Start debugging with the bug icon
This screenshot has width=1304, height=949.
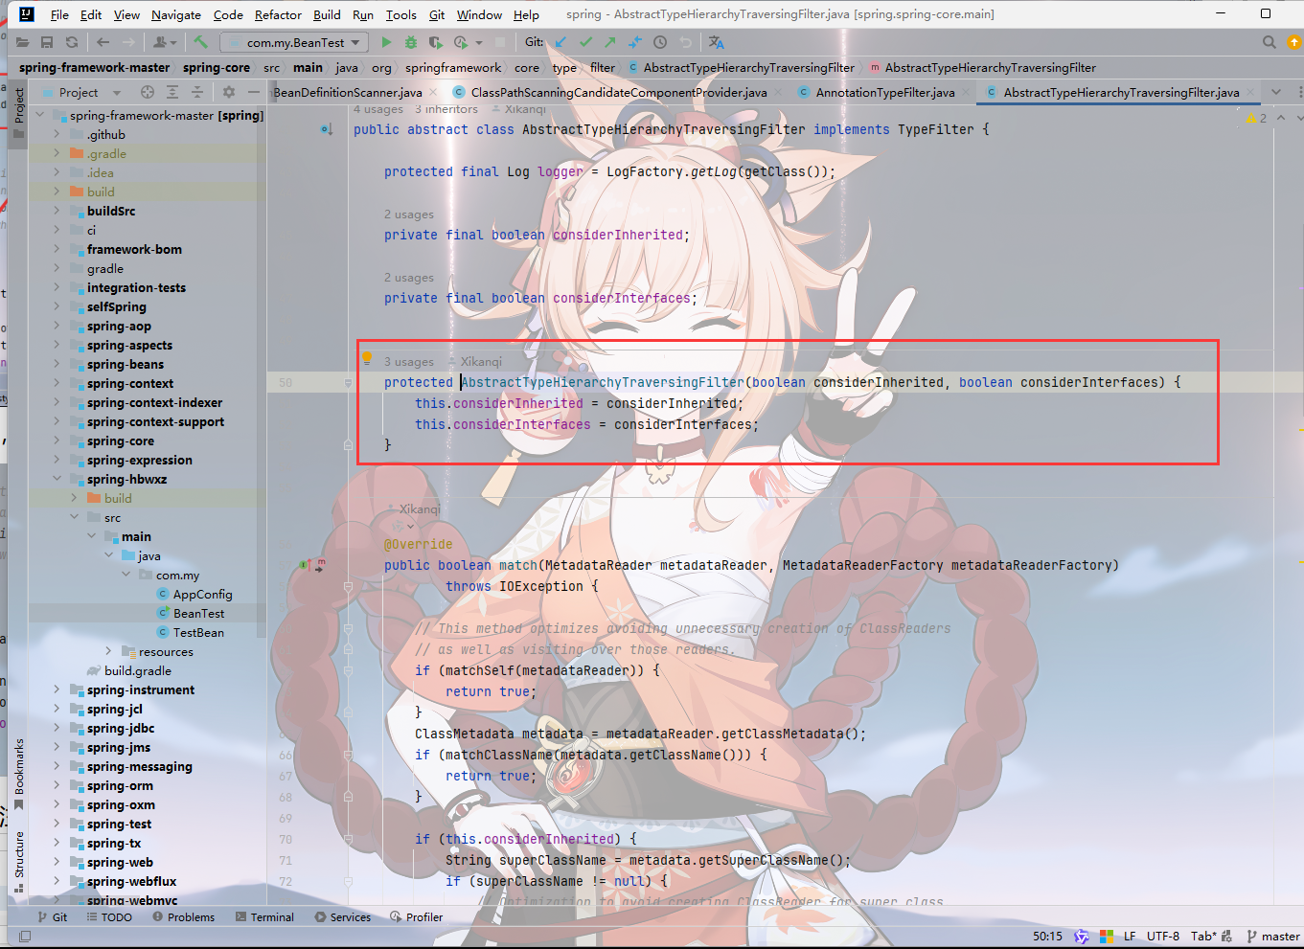[411, 42]
